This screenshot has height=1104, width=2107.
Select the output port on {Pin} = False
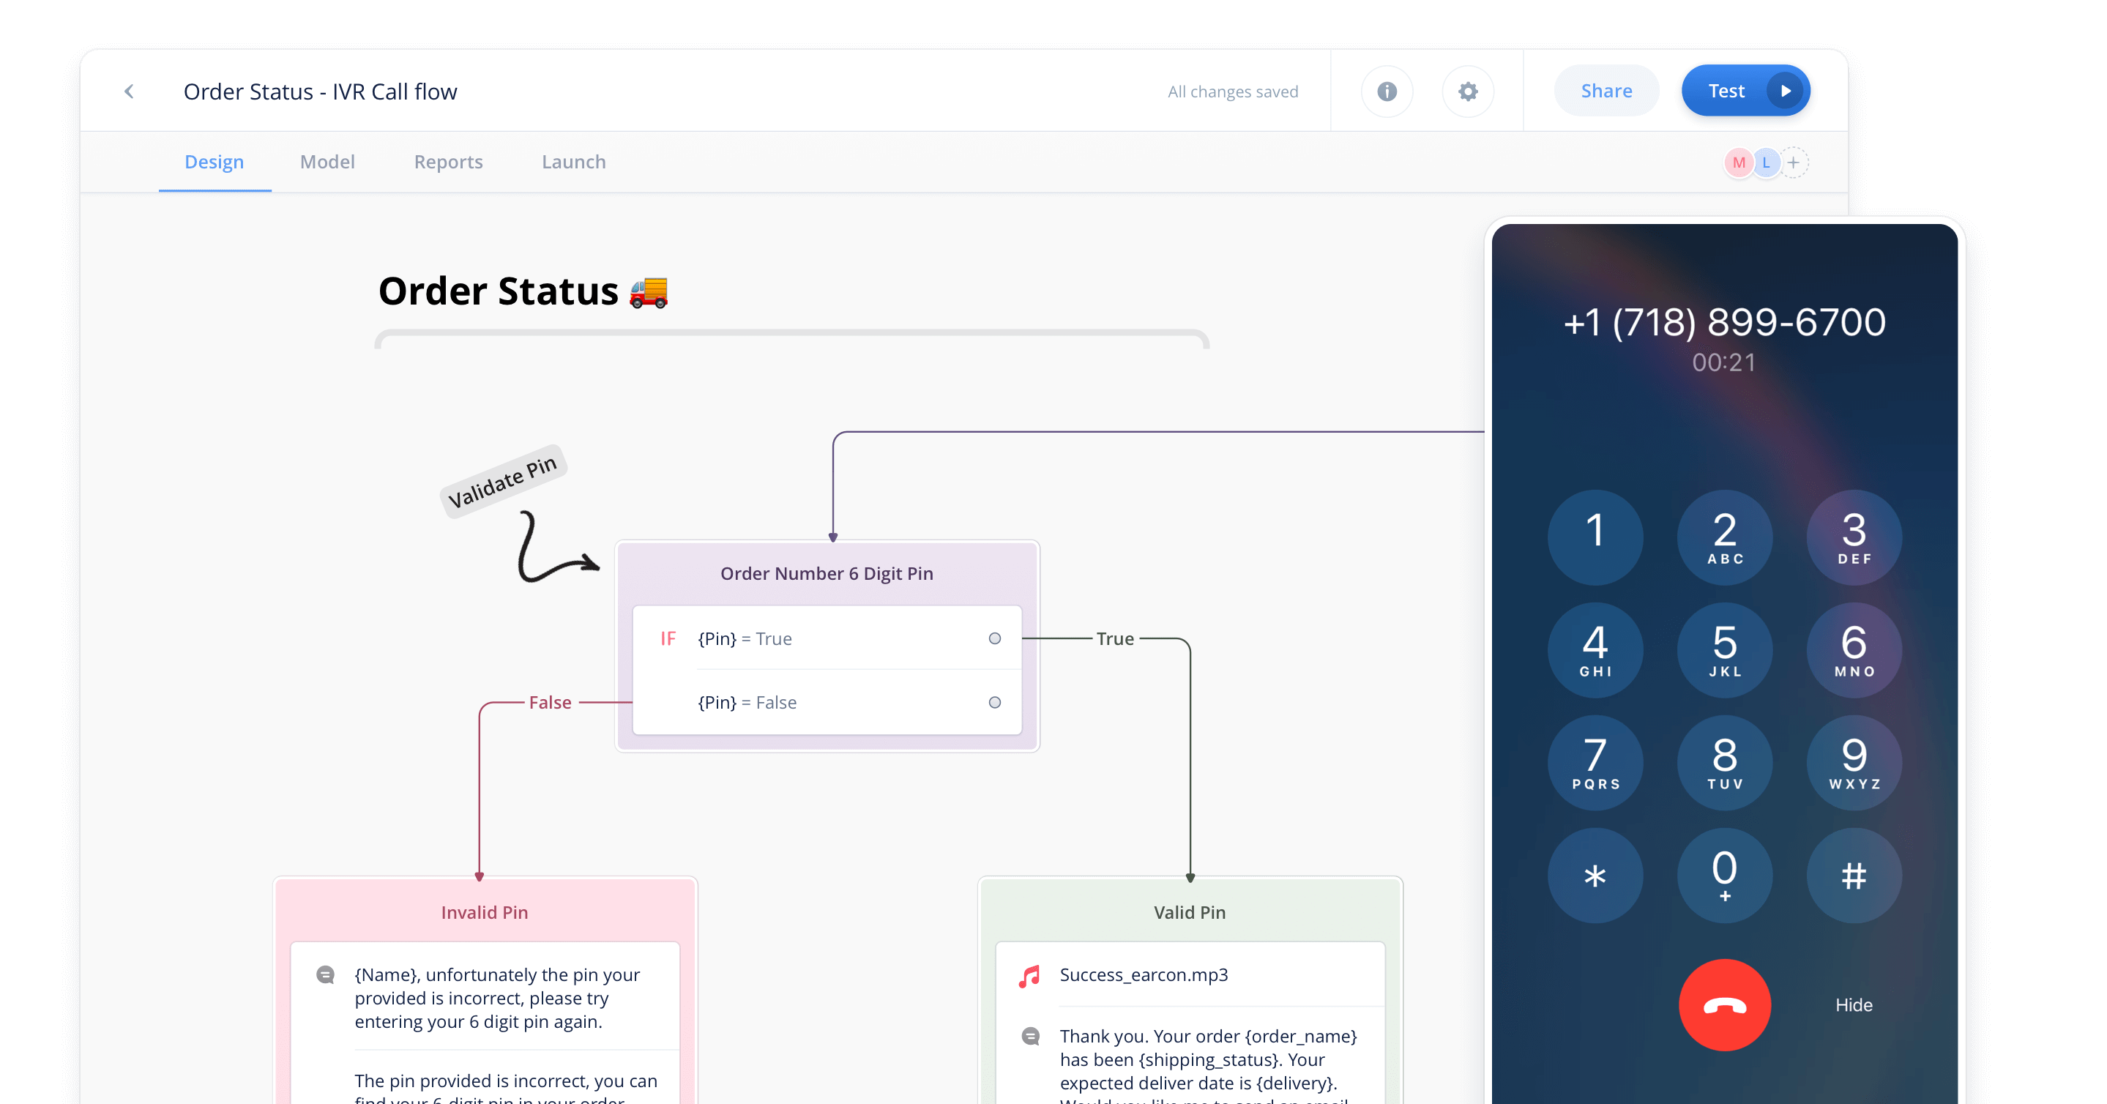point(995,701)
